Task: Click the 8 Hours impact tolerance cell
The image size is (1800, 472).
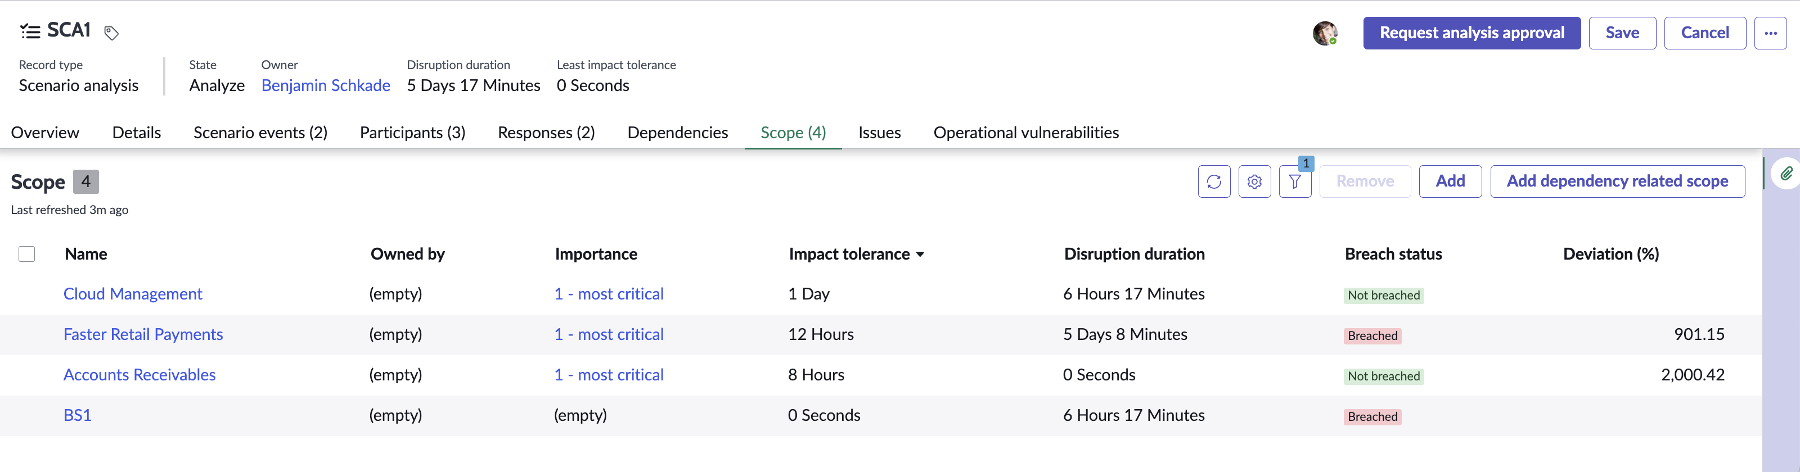Action: [816, 375]
